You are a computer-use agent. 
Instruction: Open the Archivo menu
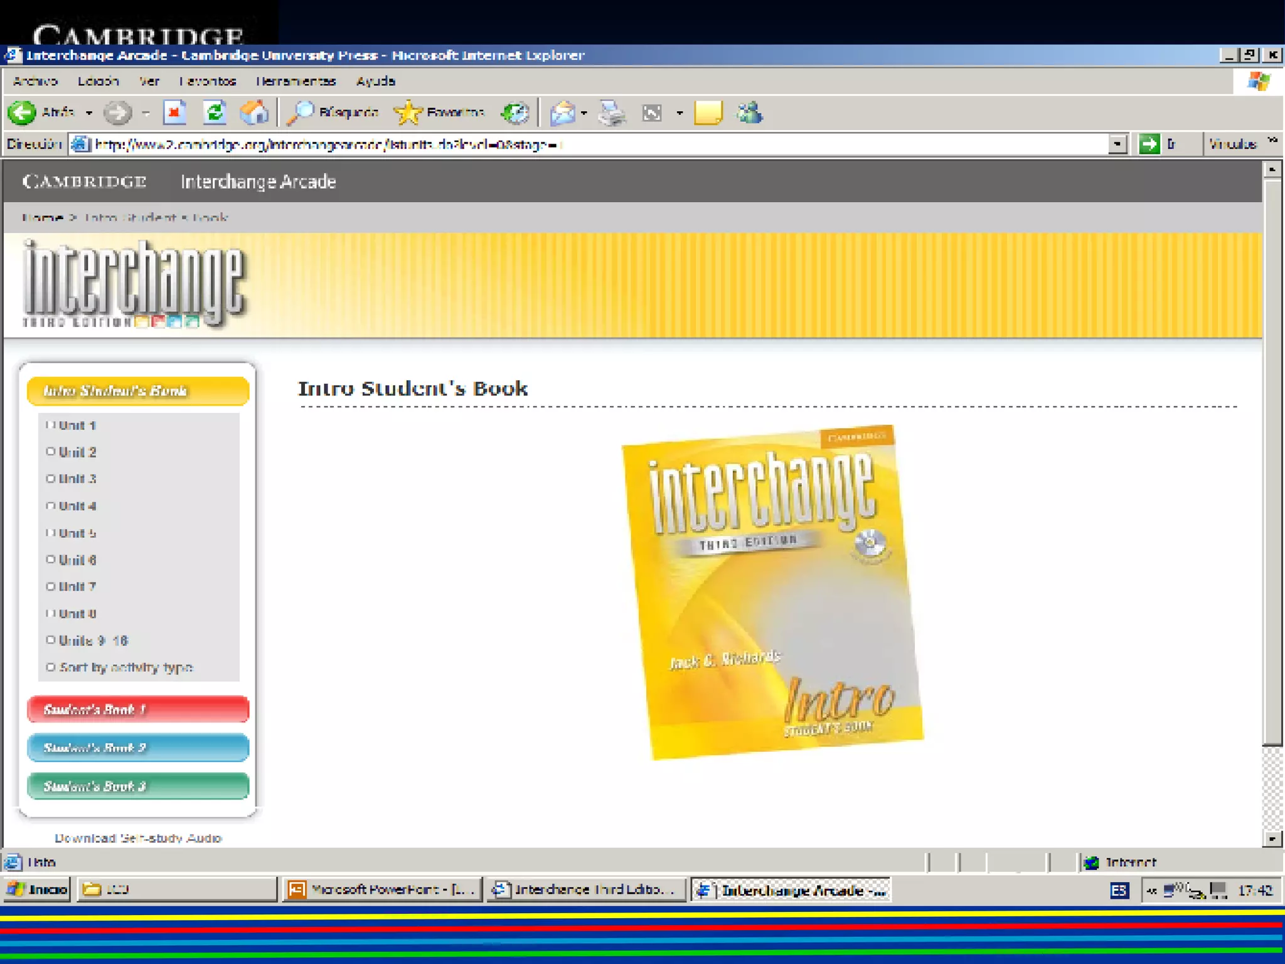[35, 81]
